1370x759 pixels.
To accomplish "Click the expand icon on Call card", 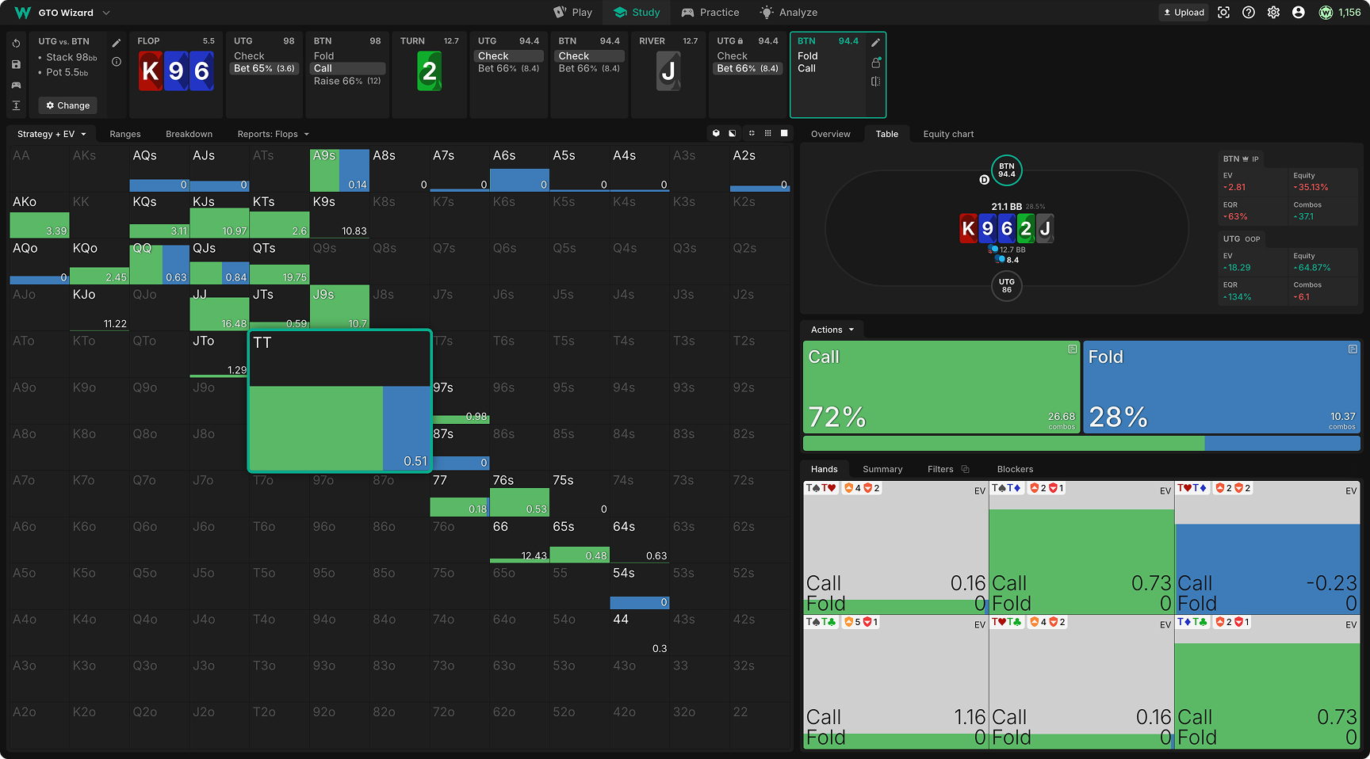I will pyautogui.click(x=1072, y=349).
